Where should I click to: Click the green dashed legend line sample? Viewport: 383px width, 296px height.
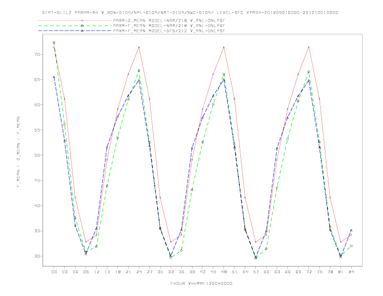click(x=75, y=26)
